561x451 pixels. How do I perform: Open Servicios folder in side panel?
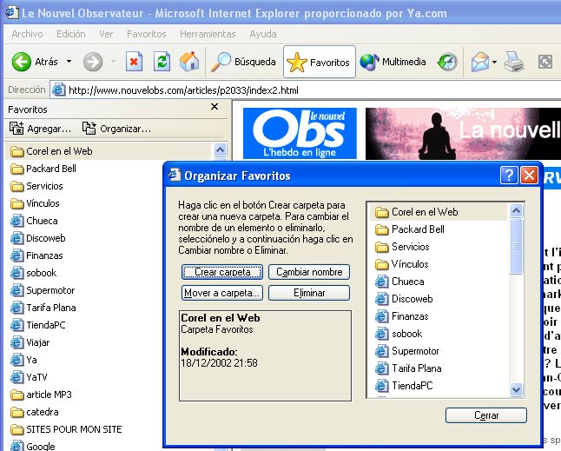coord(36,186)
